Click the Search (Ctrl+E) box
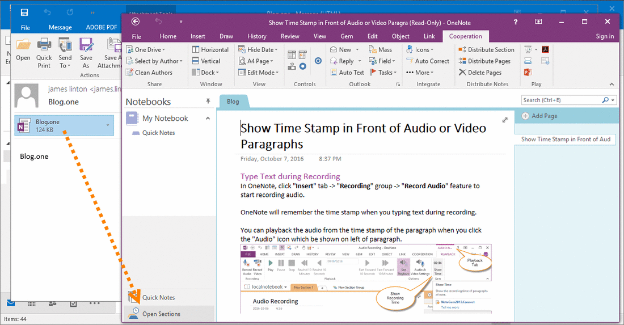The width and height of the screenshot is (624, 325). click(560, 100)
